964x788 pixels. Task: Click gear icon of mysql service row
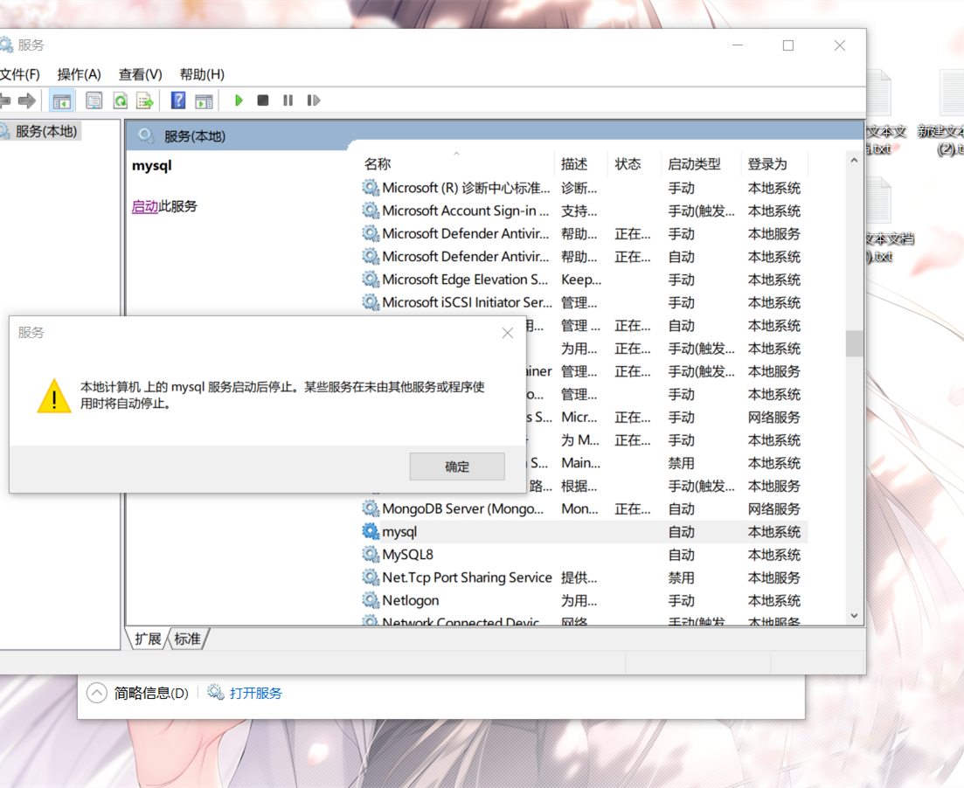pos(370,532)
